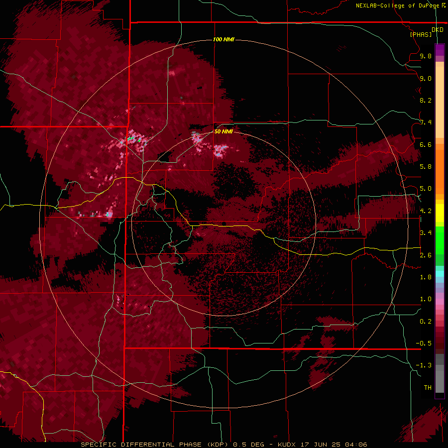This screenshot has width=448, height=448.
Task: Click the 100 NMI range ring label
Action: pos(224,39)
